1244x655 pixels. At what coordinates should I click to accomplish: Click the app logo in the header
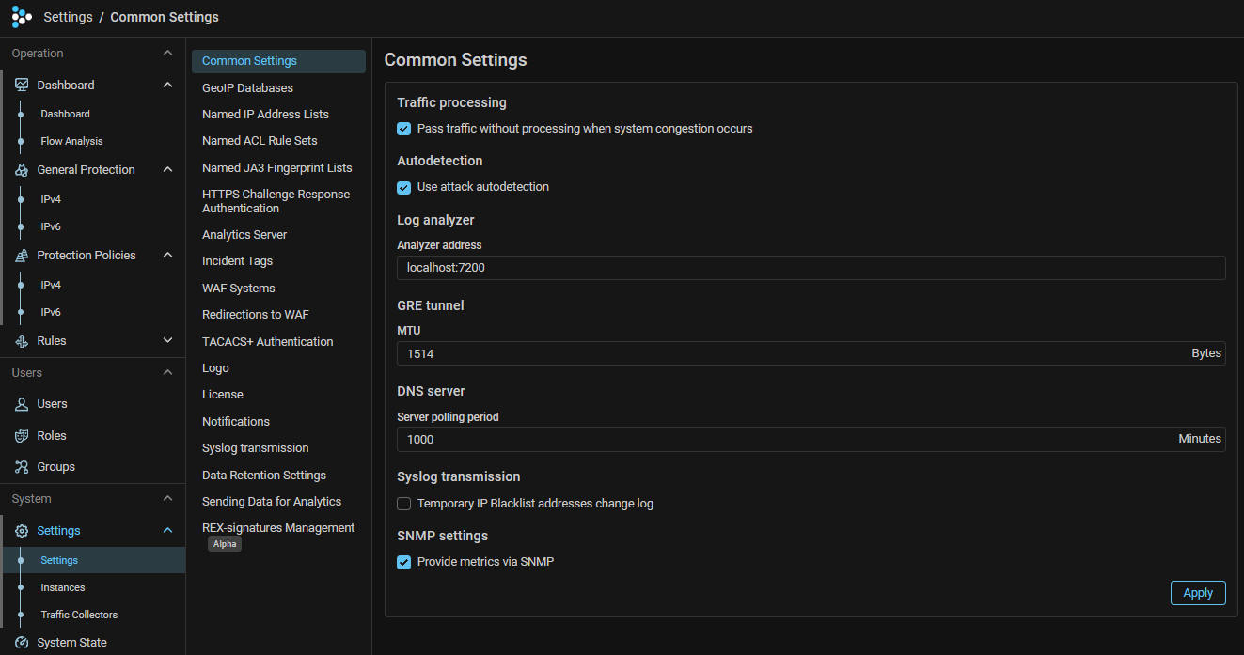(21, 17)
